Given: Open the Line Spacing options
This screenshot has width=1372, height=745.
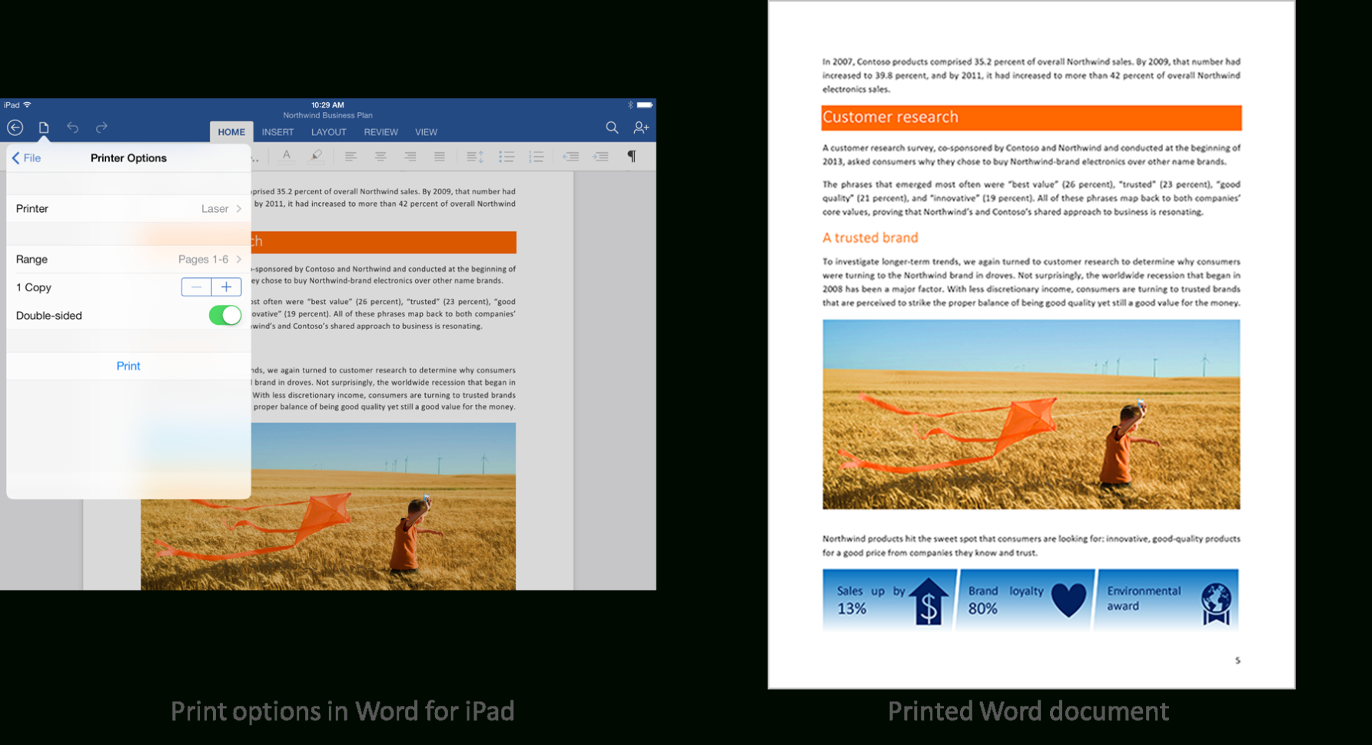Looking at the screenshot, I should [474, 156].
